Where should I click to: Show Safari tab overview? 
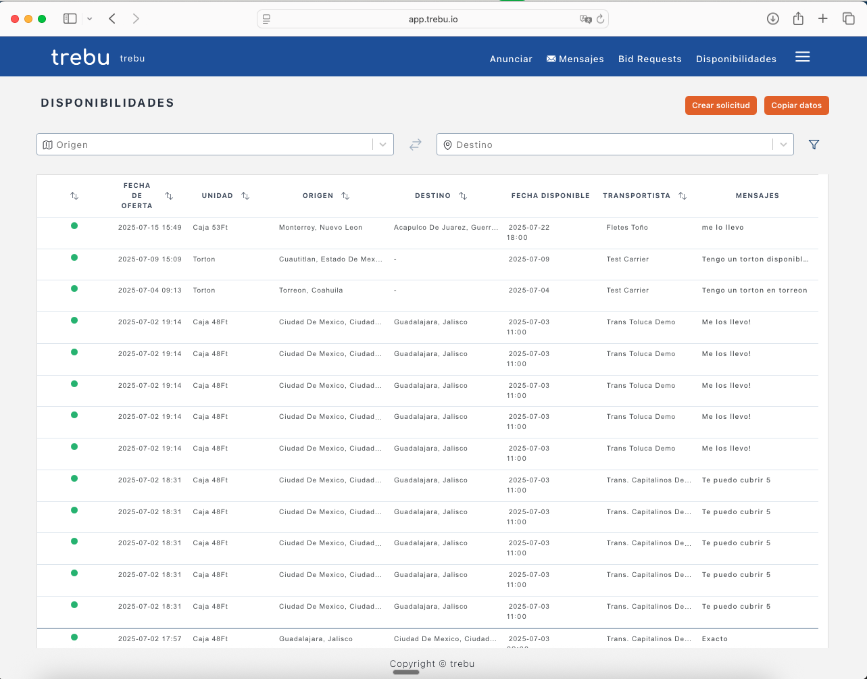(x=848, y=19)
